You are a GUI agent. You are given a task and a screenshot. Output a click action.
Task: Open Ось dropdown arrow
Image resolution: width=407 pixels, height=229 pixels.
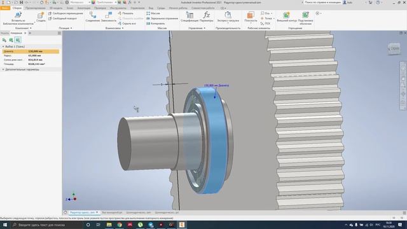(x=272, y=13)
